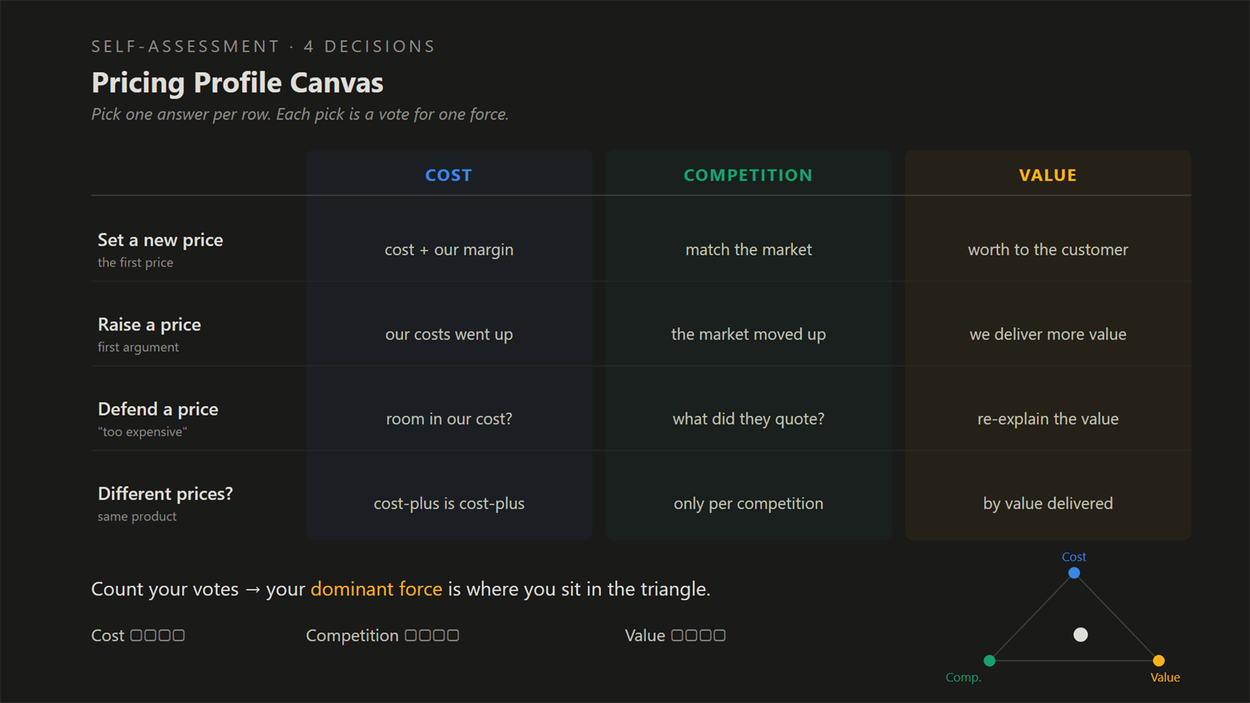This screenshot has height=703, width=1250.
Task: Click the 'Set a new price' row label
Action: (x=160, y=240)
